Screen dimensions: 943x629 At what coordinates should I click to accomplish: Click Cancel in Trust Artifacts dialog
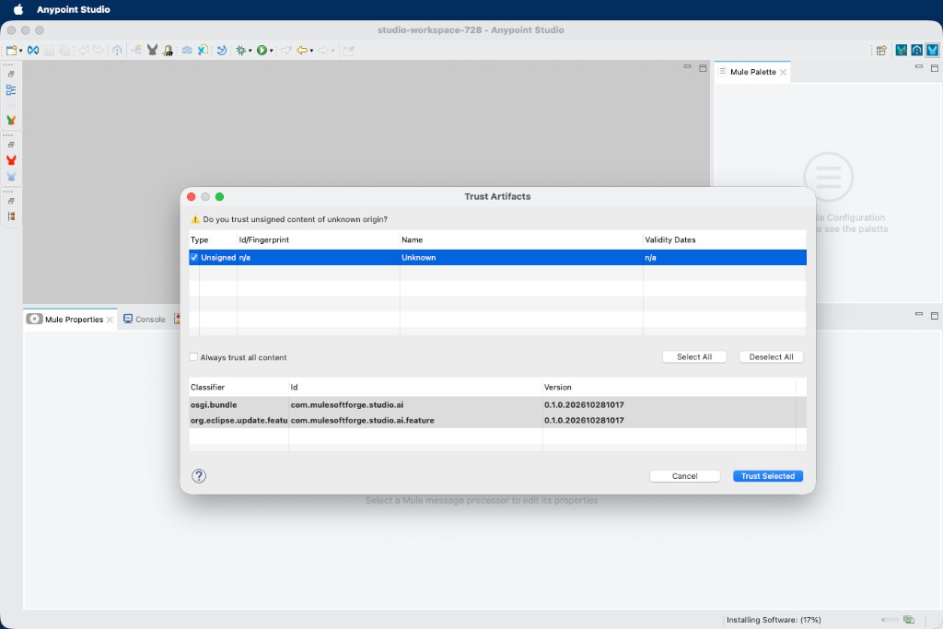click(x=684, y=475)
